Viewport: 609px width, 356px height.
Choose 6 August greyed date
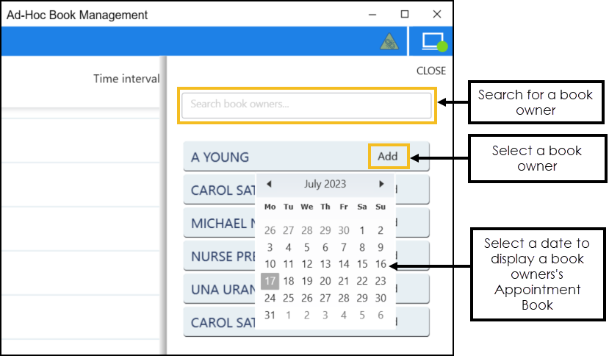pyautogui.click(x=381, y=315)
